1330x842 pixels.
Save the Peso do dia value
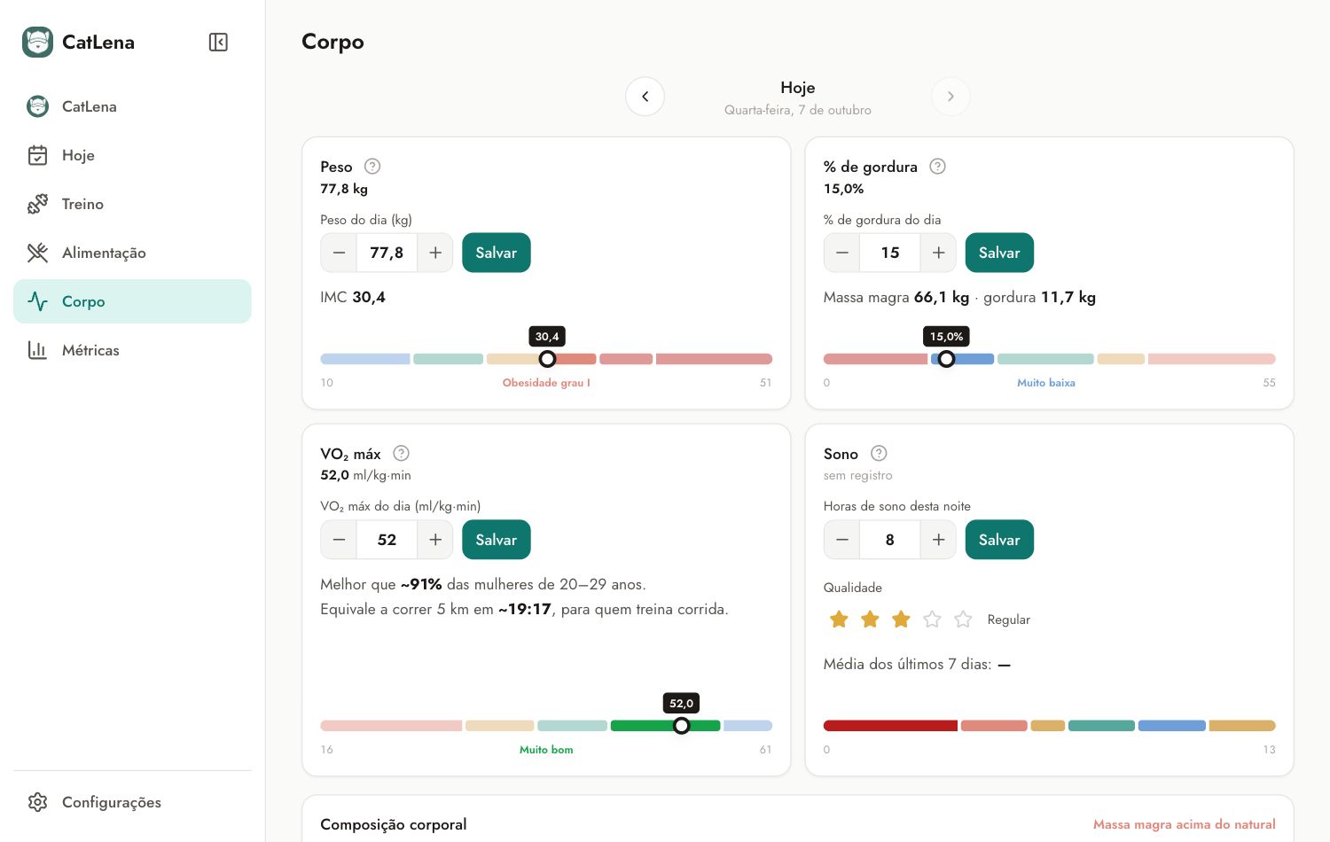[x=497, y=253]
